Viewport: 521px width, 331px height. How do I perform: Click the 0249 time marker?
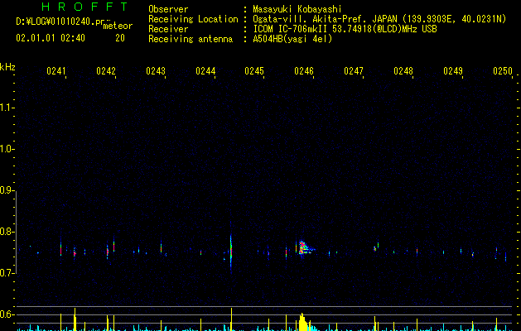pos(453,71)
